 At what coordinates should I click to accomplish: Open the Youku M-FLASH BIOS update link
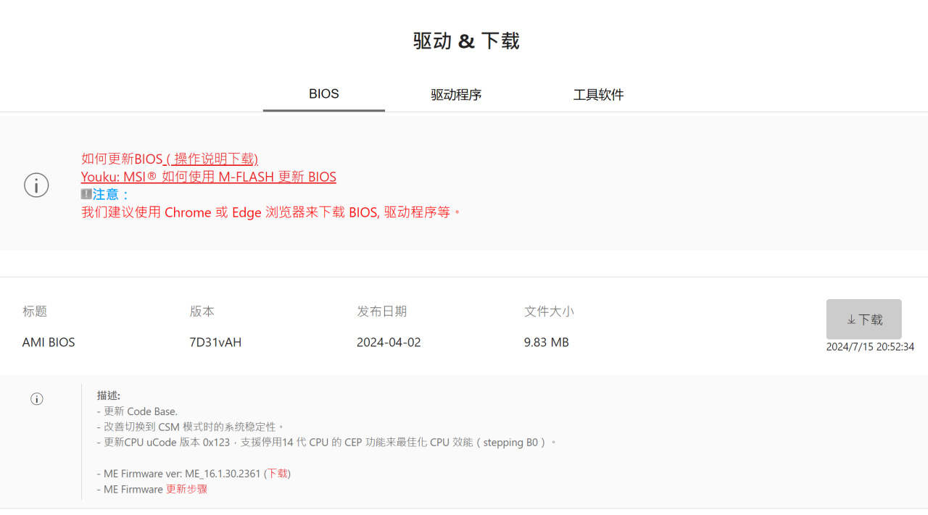(209, 177)
